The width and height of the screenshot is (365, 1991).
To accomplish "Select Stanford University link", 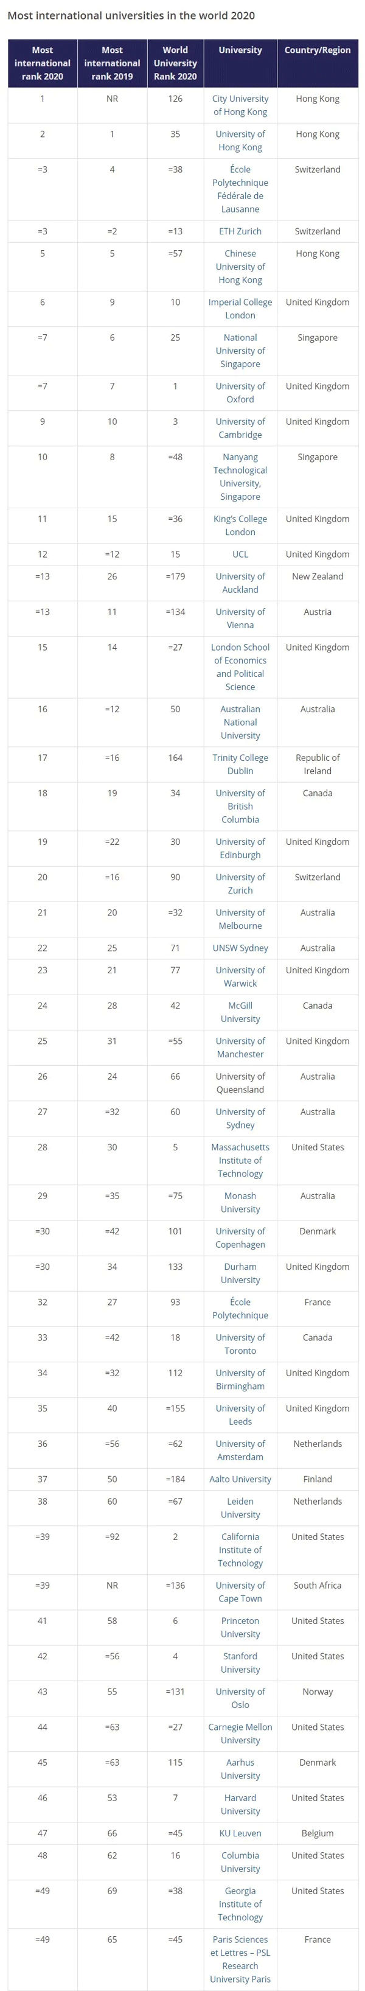I will coord(240,1662).
